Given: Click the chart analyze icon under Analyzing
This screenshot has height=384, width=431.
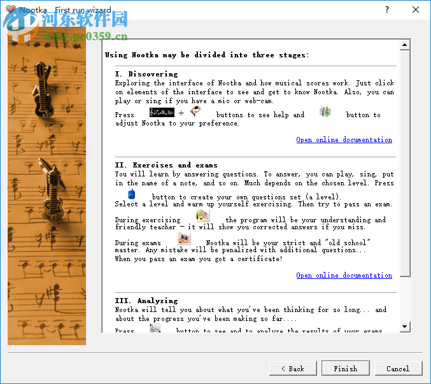Looking at the screenshot, I should click(x=155, y=328).
